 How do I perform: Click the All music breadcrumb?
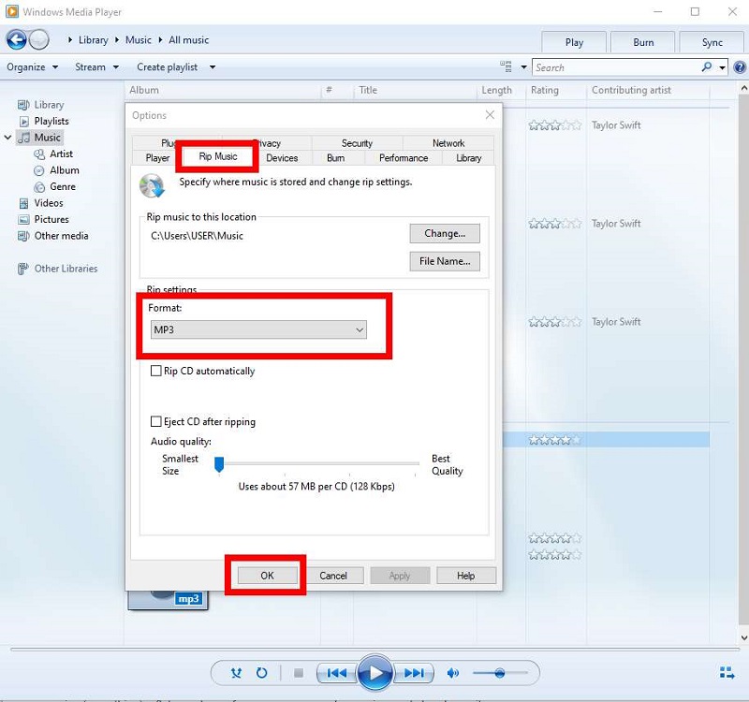point(189,40)
